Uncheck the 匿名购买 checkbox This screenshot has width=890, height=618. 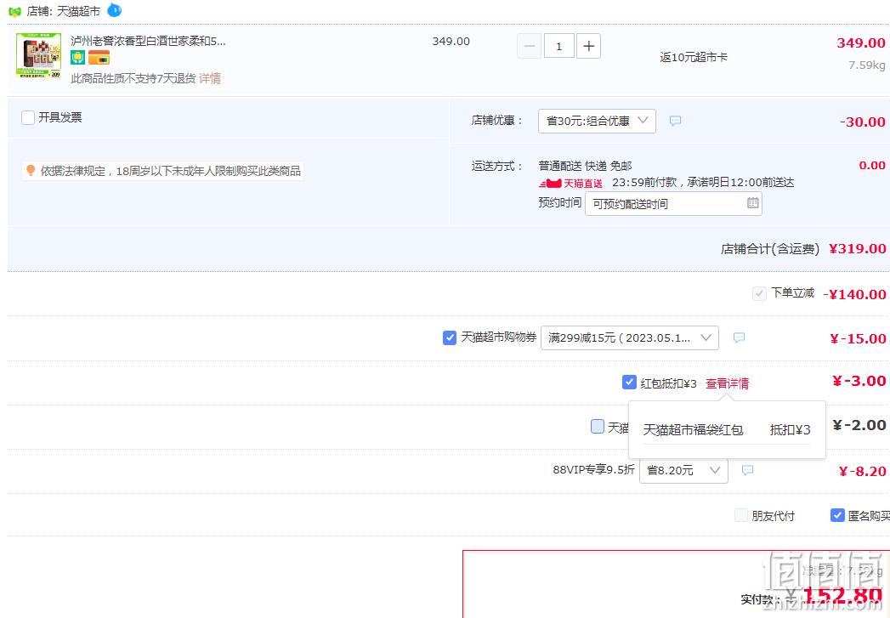point(837,515)
